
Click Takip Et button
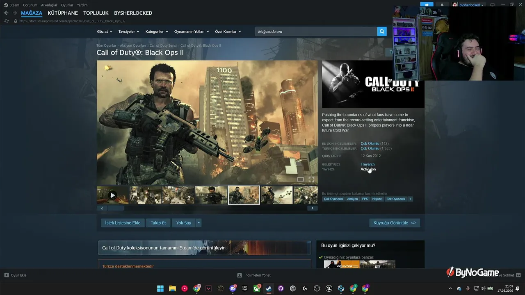tap(158, 223)
